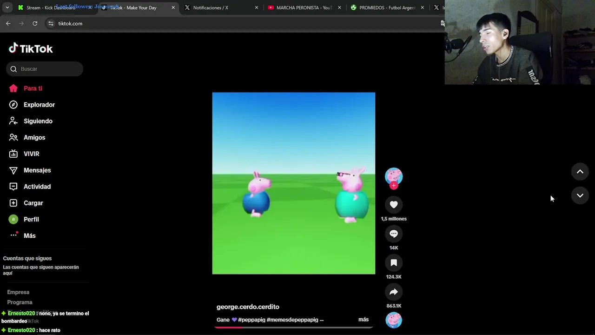Click the Empresa footer link

[x=18, y=292]
